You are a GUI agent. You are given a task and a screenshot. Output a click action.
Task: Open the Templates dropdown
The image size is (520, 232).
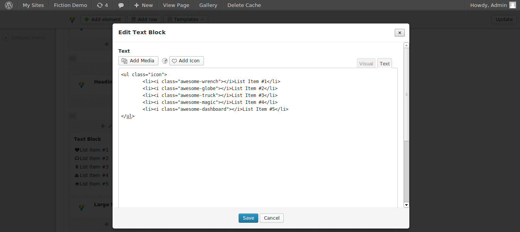[186, 20]
